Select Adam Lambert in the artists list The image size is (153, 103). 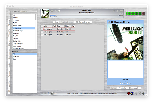pos(24,25)
